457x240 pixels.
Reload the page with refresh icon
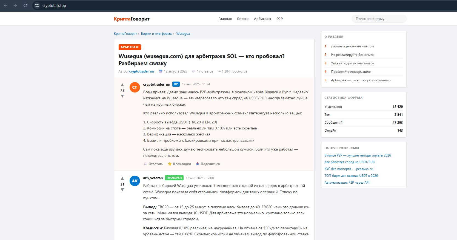coord(25,5)
